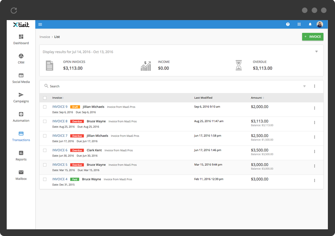335x236 pixels.
Task: Tick the select-all invoices checkbox
Action: (45, 98)
